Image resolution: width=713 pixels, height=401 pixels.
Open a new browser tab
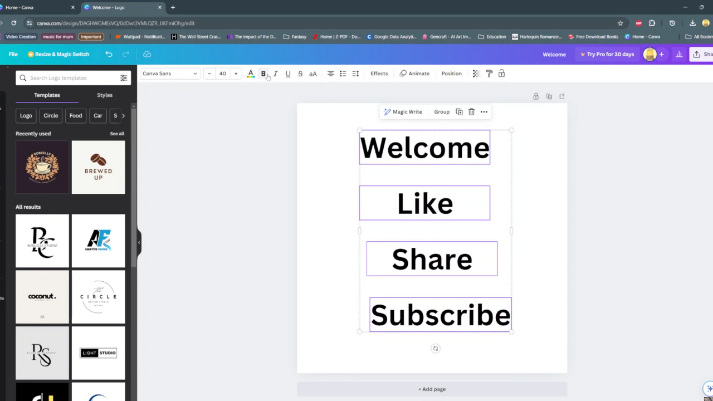coord(173,7)
